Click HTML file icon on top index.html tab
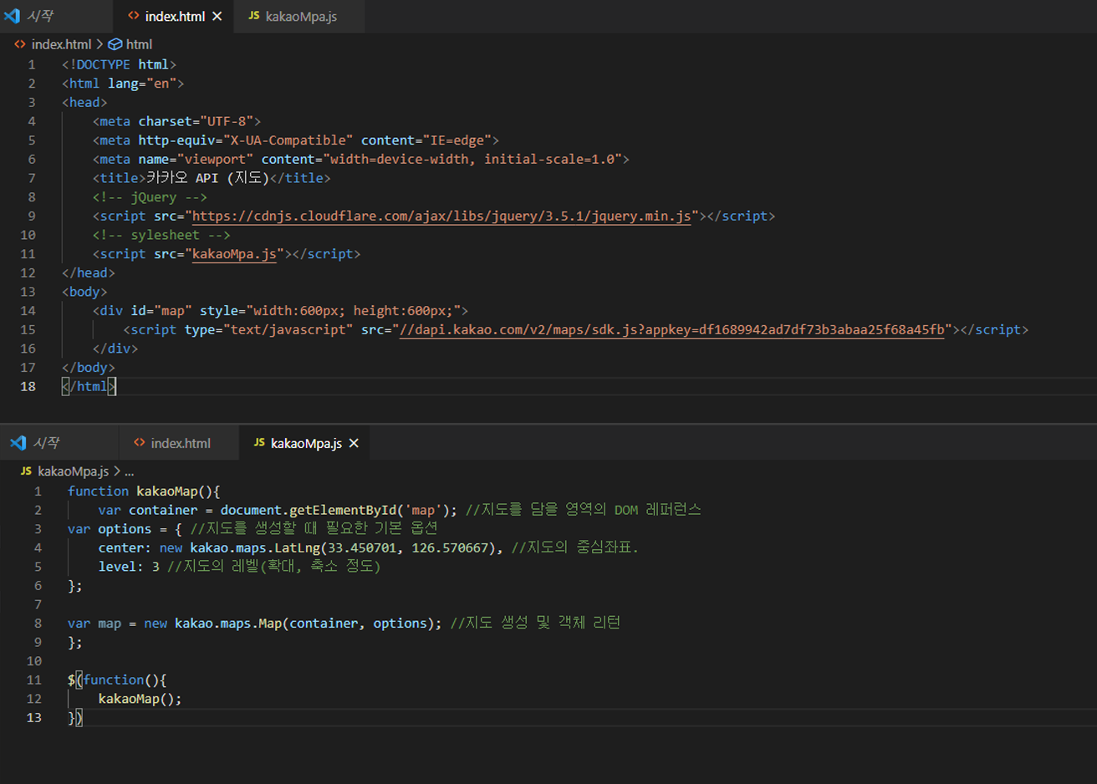Image resolution: width=1097 pixels, height=784 pixels. point(134,16)
